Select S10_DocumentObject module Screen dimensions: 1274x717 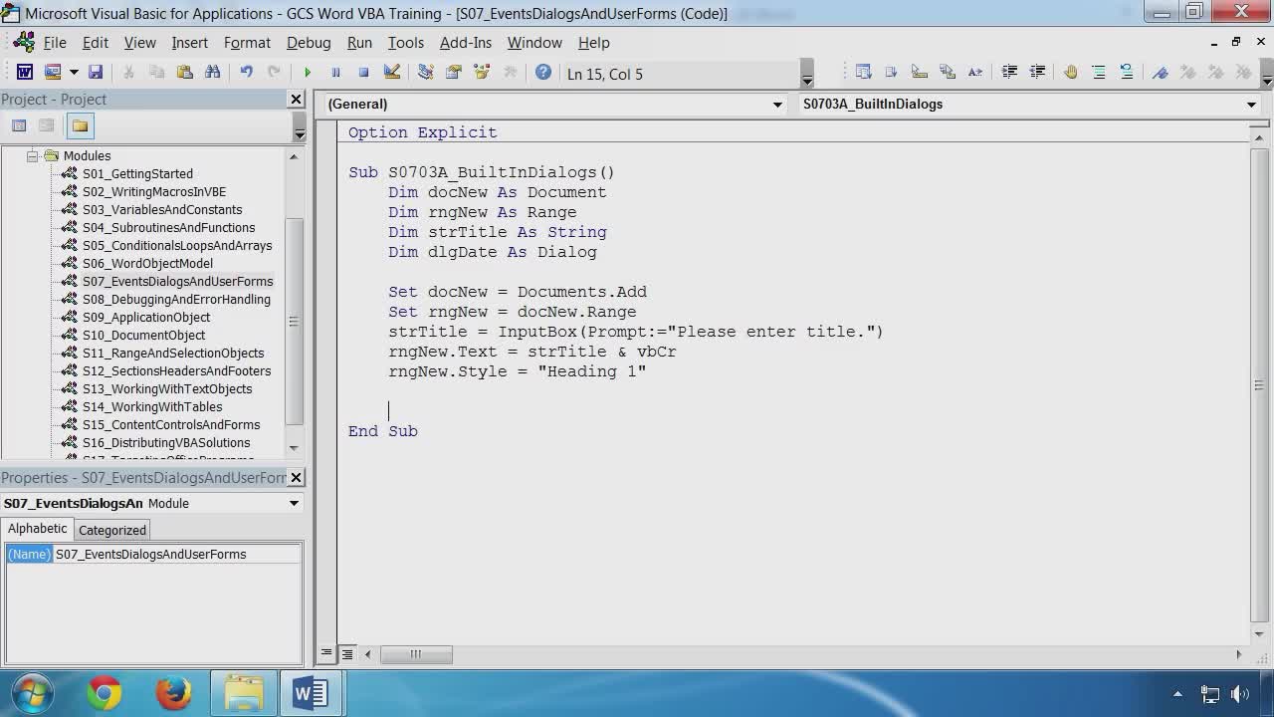(143, 335)
